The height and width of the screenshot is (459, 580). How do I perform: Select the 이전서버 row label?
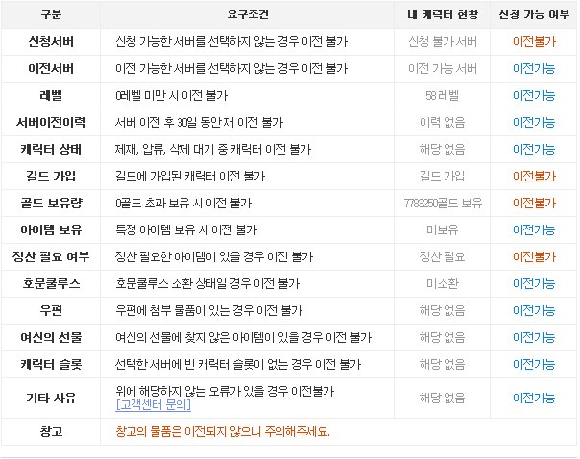51,69
